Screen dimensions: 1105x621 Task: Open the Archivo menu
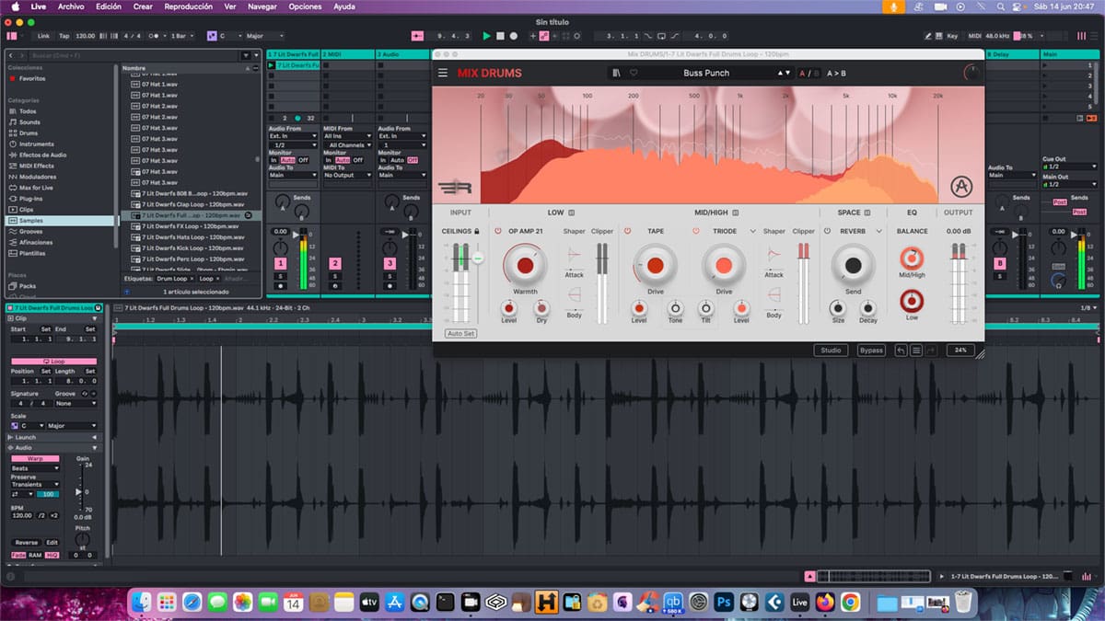[71, 6]
